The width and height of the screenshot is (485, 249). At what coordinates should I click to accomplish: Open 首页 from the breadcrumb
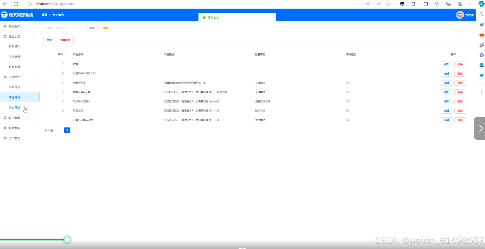44,15
